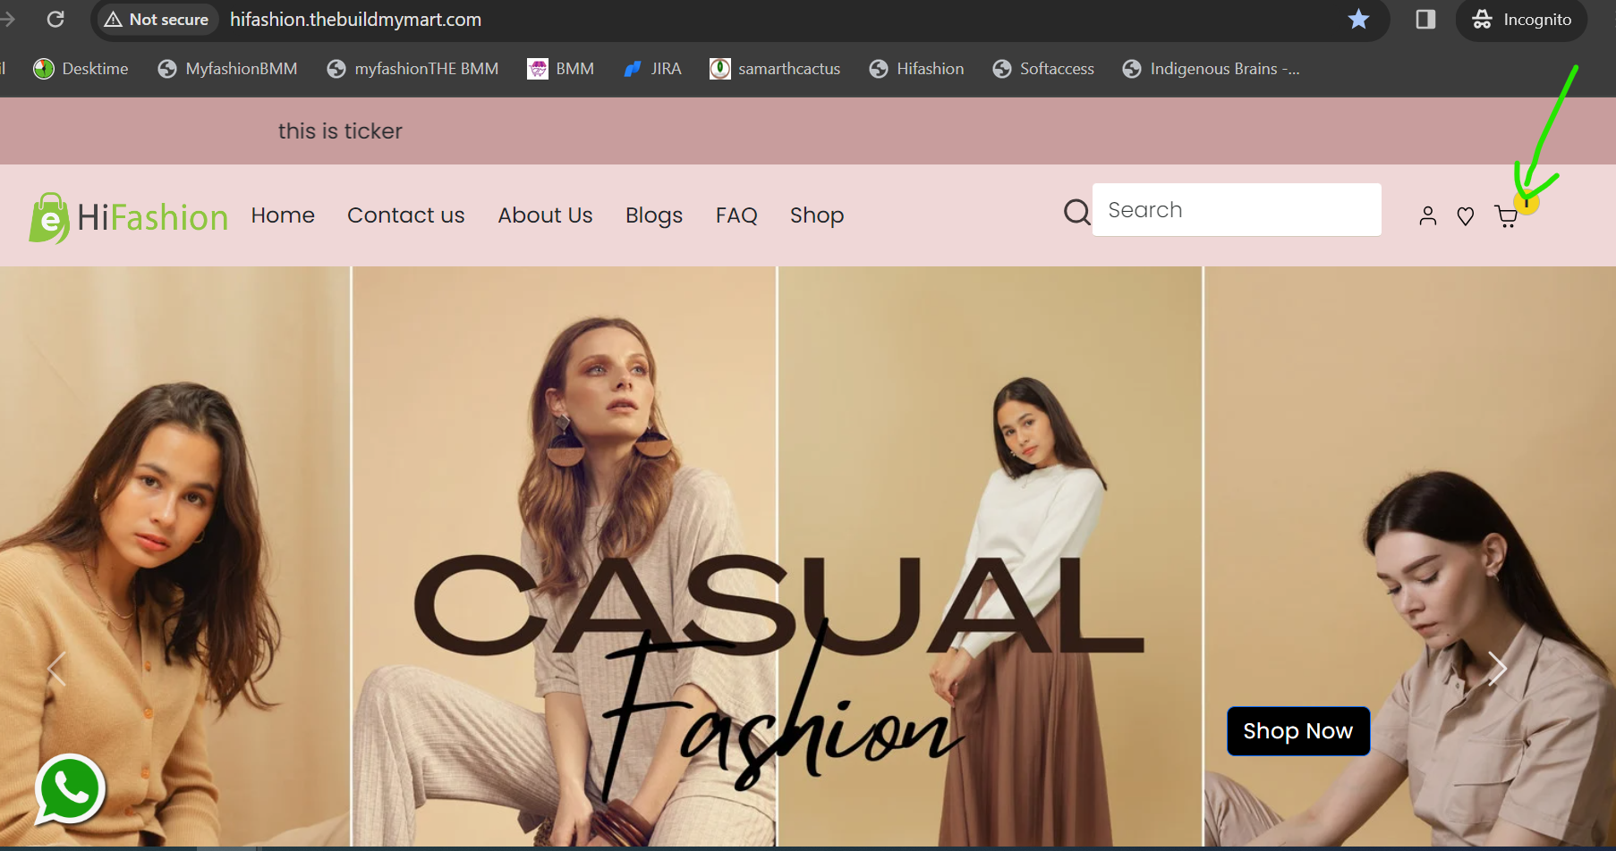The width and height of the screenshot is (1616, 851).
Task: Open the Hifashion bookmark
Action: coord(916,69)
